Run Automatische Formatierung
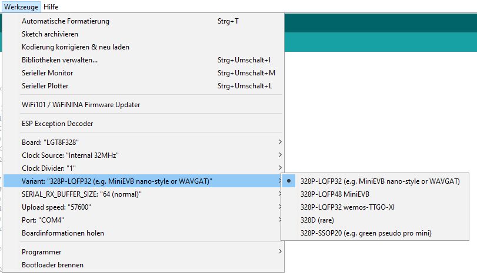The width and height of the screenshot is (477, 275). tap(144, 21)
